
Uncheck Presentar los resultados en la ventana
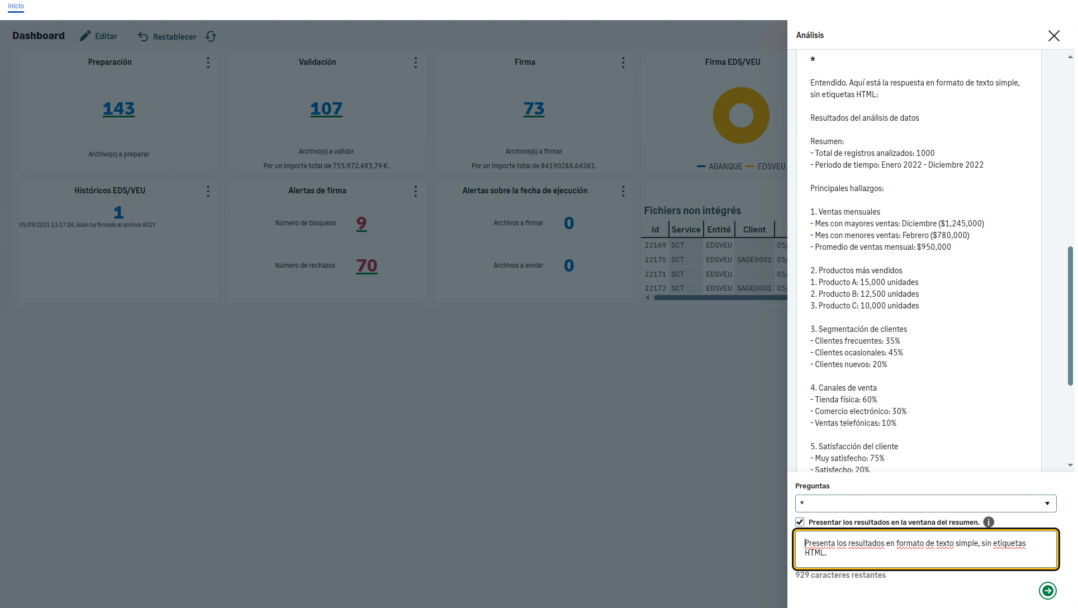coord(800,522)
